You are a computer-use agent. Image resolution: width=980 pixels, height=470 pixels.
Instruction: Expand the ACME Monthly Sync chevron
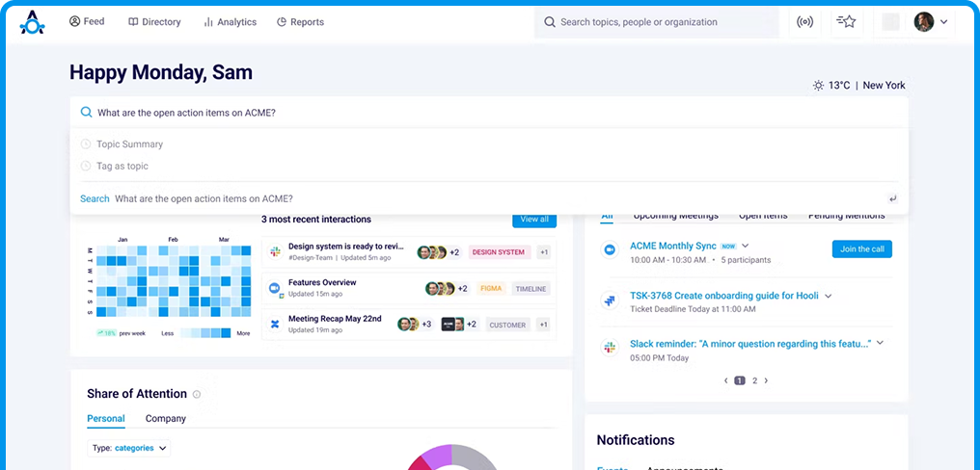[x=746, y=247]
